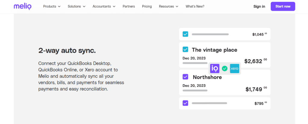Click the 2-way auto sync heading
The width and height of the screenshot is (308, 124).
(67, 51)
